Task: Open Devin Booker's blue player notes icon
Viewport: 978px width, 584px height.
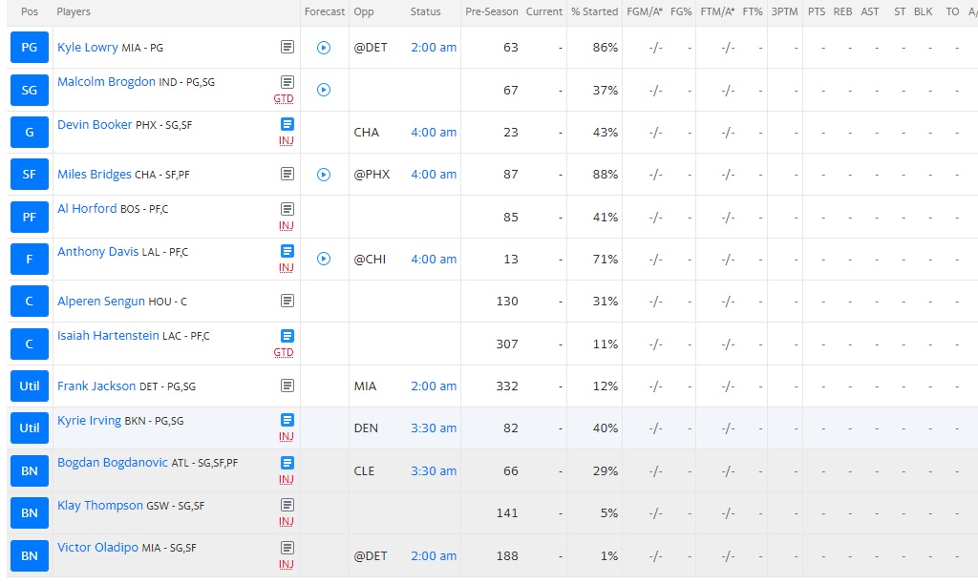Action: click(287, 124)
